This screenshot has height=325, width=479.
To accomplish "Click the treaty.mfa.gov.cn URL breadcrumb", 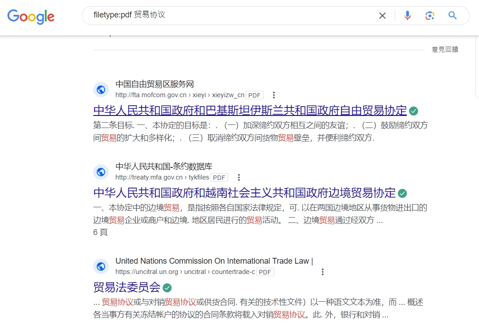I will pos(162,177).
